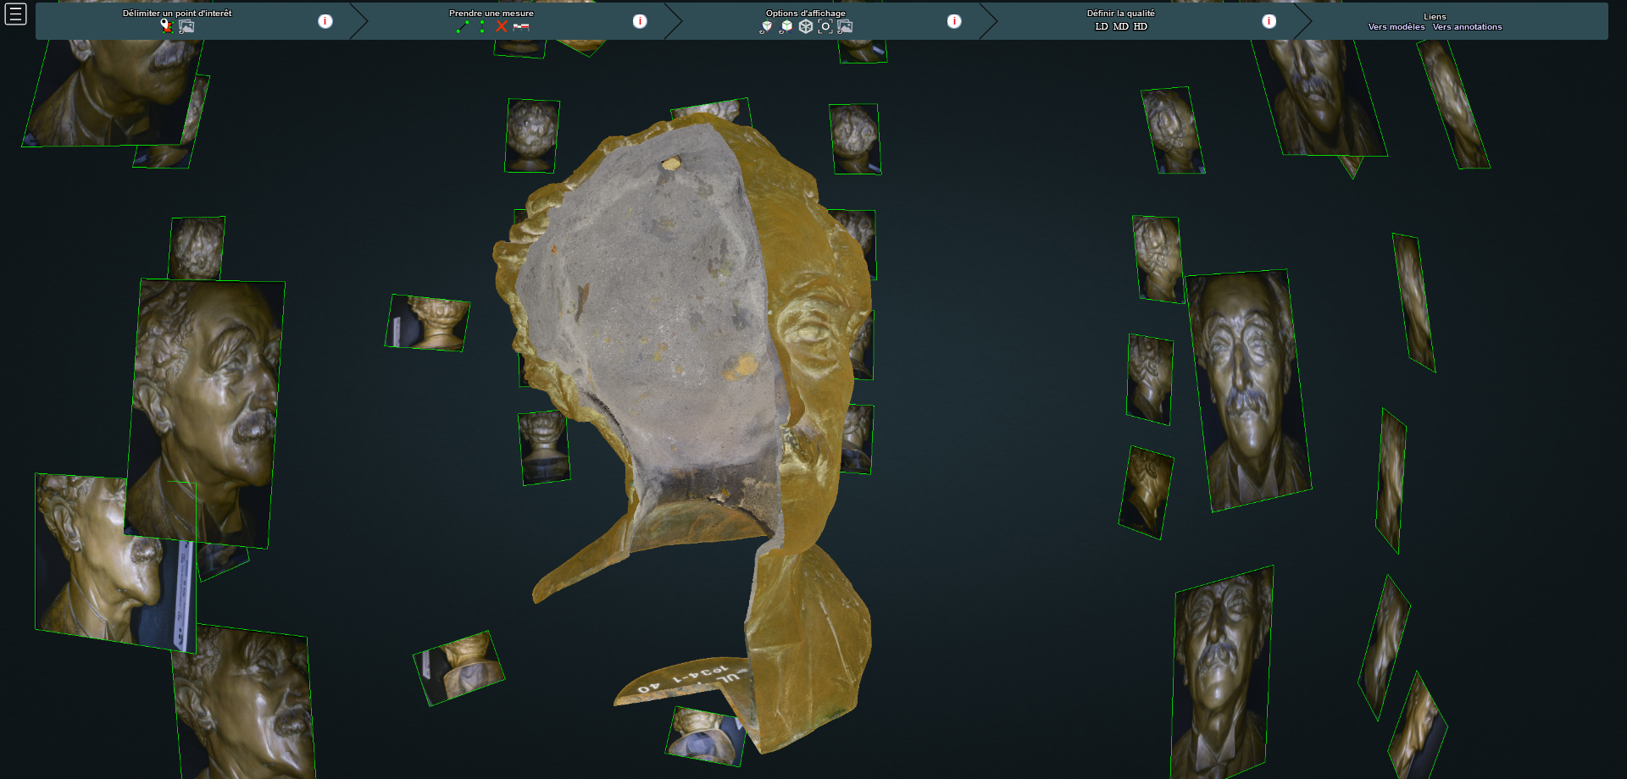Viewport: 1627px width, 779px height.
Task: Click the ruler scale icon
Action: click(521, 26)
